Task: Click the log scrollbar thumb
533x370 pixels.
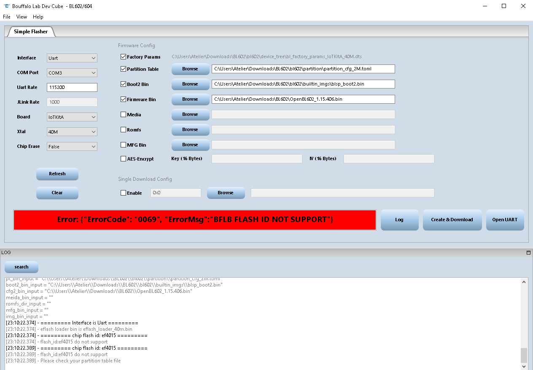Action: click(524, 355)
